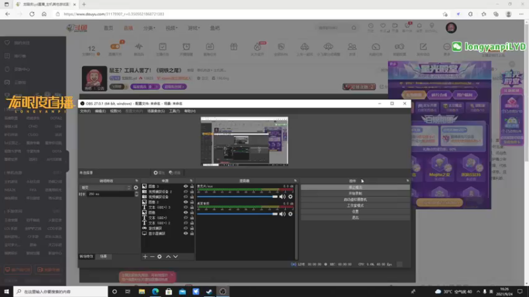
Task: Open the 工具(T) menu in OBS
Action: pos(175,111)
